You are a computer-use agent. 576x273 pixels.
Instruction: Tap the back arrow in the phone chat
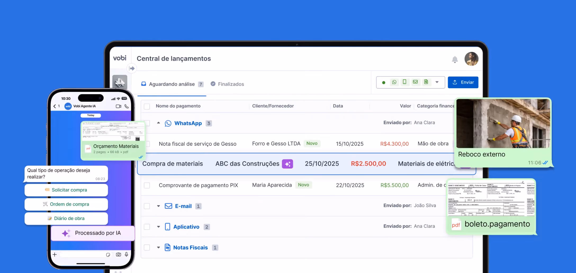[x=55, y=106]
